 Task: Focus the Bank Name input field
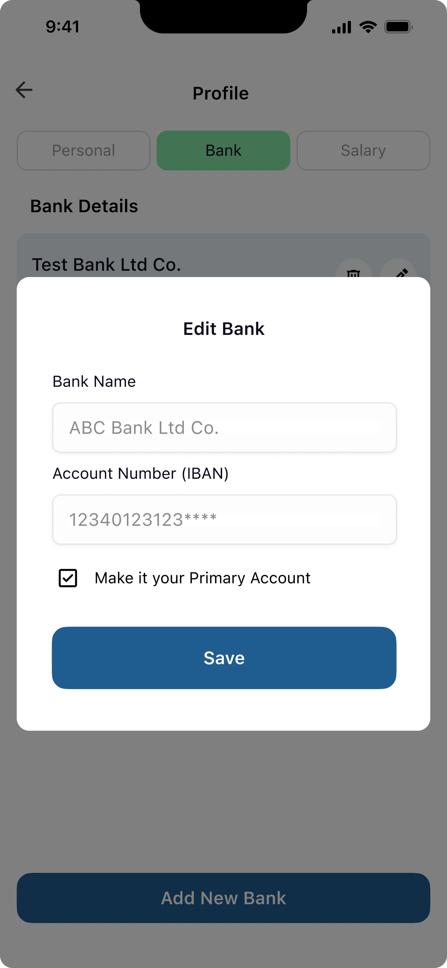[x=224, y=427]
